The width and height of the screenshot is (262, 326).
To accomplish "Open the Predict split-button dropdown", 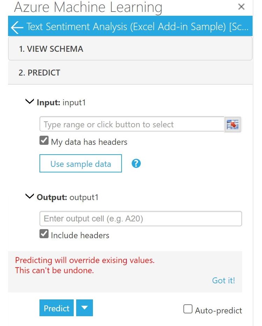I will [x=84, y=308].
